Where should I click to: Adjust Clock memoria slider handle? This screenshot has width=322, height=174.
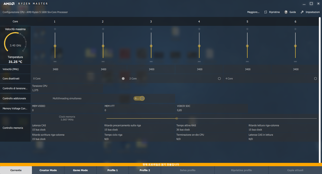coord(177,118)
